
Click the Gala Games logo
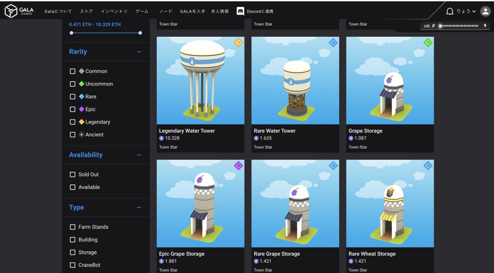tap(19, 11)
